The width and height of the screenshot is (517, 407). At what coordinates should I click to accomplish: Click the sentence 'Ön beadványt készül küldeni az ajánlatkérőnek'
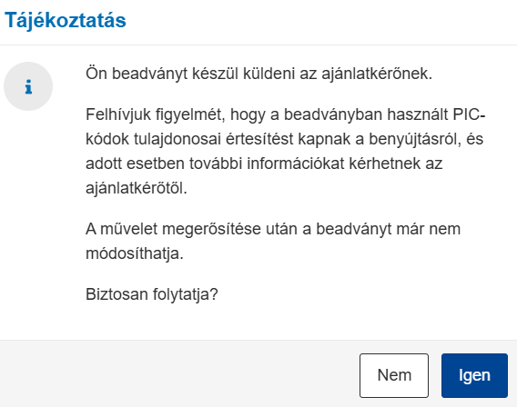[258, 74]
